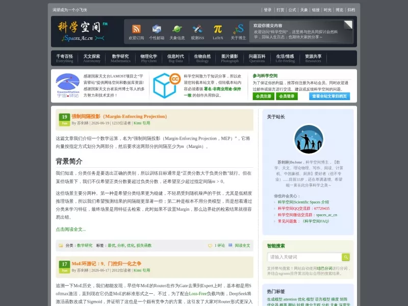Select the 生活情感 Life-Feeling category
This screenshot has width=408, height=306.
285,58
